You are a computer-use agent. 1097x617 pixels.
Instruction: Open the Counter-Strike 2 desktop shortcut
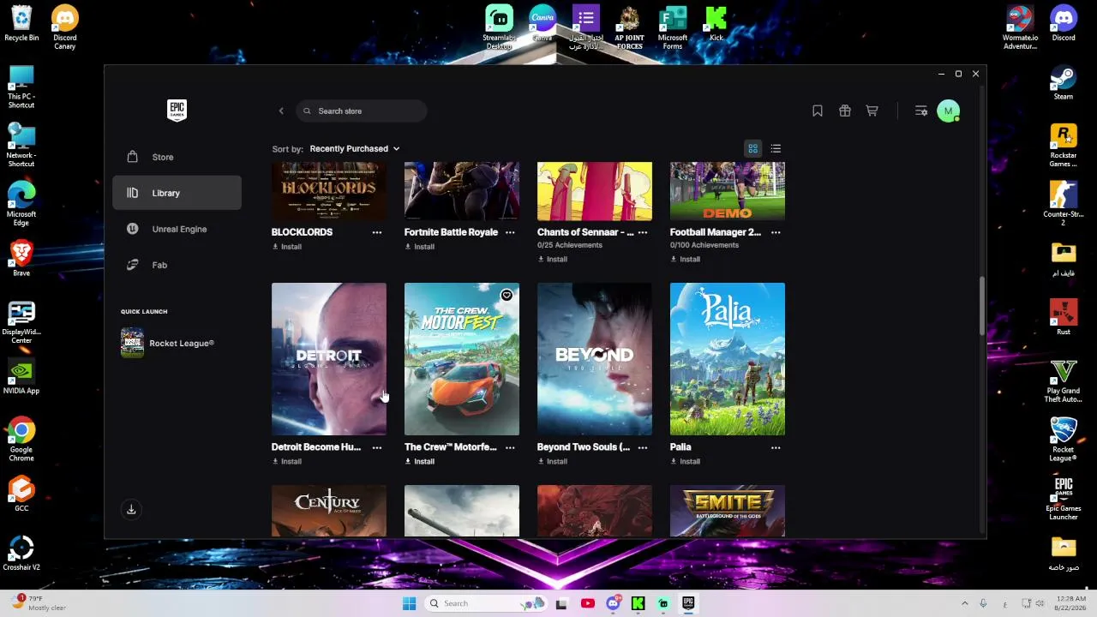click(1064, 204)
